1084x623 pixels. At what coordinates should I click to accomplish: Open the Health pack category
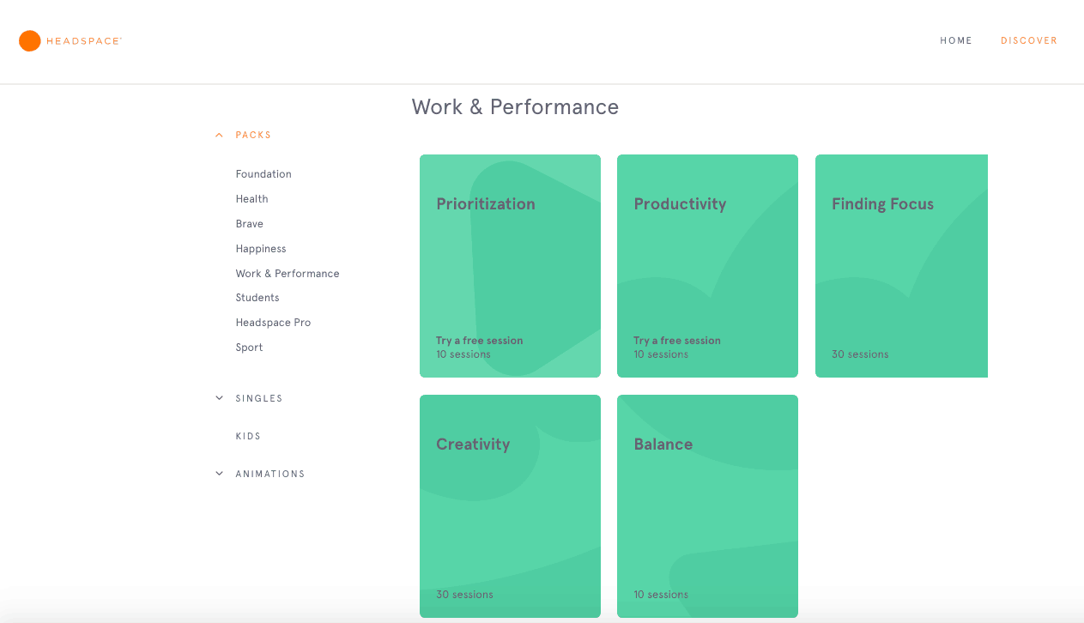click(x=252, y=199)
